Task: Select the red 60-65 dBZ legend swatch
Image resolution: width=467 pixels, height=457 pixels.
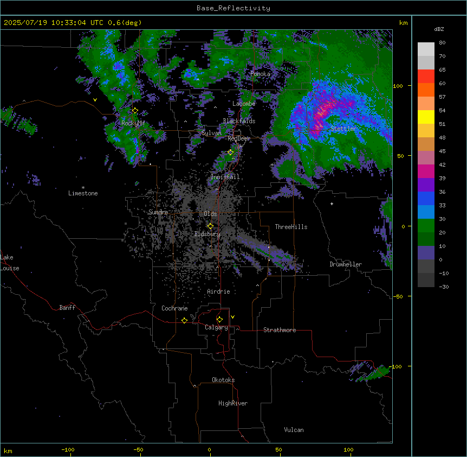Action: pos(426,77)
